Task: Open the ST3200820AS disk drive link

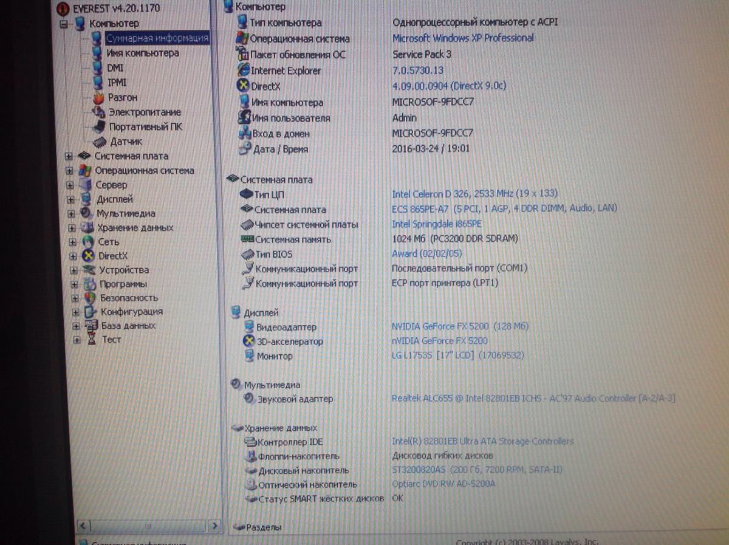Action: tap(477, 470)
